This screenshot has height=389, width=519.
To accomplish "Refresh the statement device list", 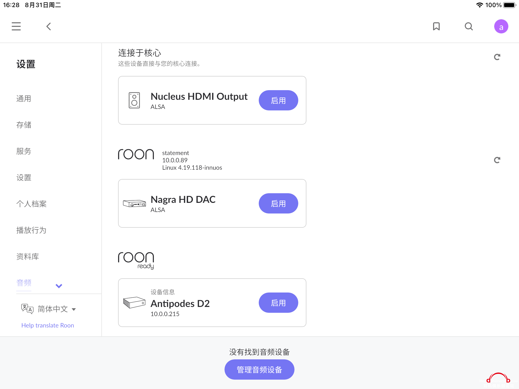I will pos(497,160).
